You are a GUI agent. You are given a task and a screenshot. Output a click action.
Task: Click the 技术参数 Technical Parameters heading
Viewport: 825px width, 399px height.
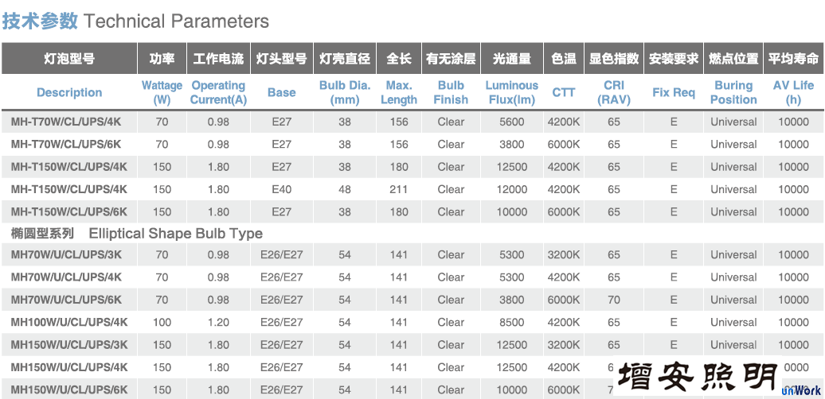[135, 21]
